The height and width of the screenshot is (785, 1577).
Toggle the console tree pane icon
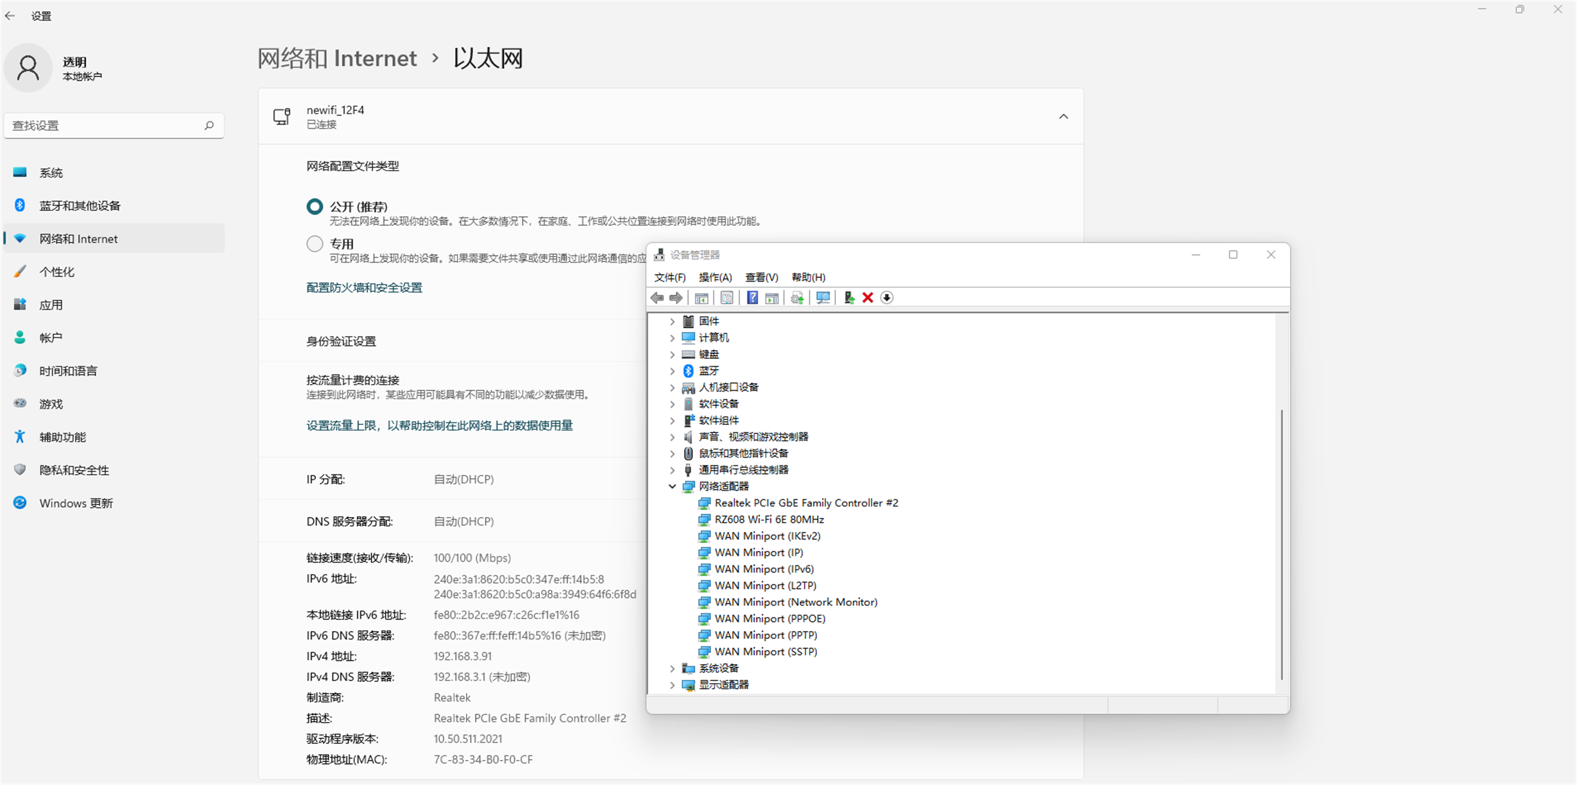click(x=702, y=298)
